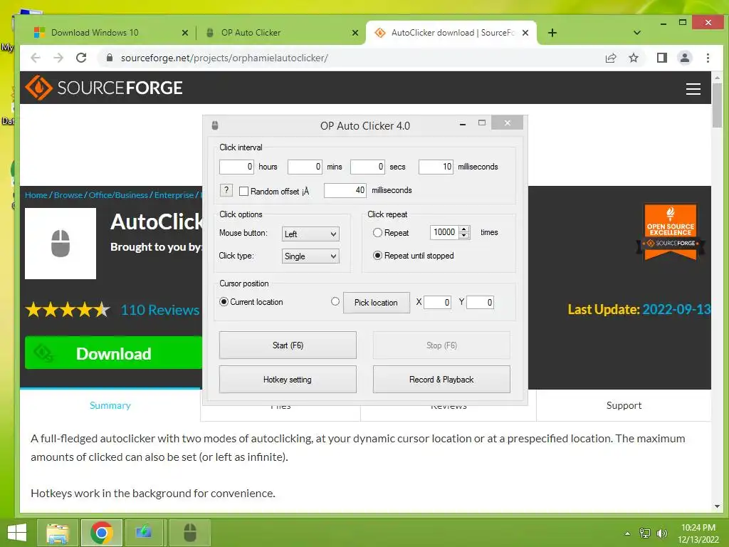
Task: Click the secs interval field
Action: 367,167
